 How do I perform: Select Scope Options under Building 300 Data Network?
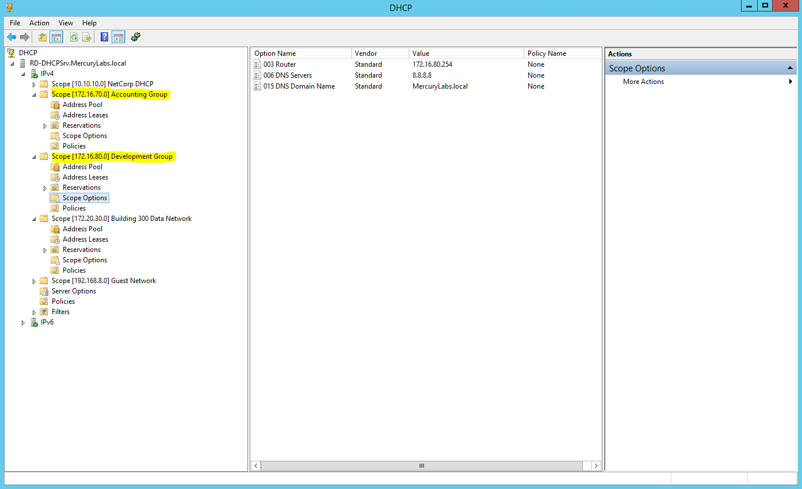pyautogui.click(x=85, y=260)
